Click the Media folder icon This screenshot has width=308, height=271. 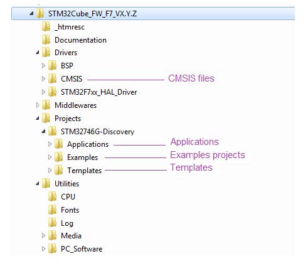pyautogui.click(x=52, y=236)
